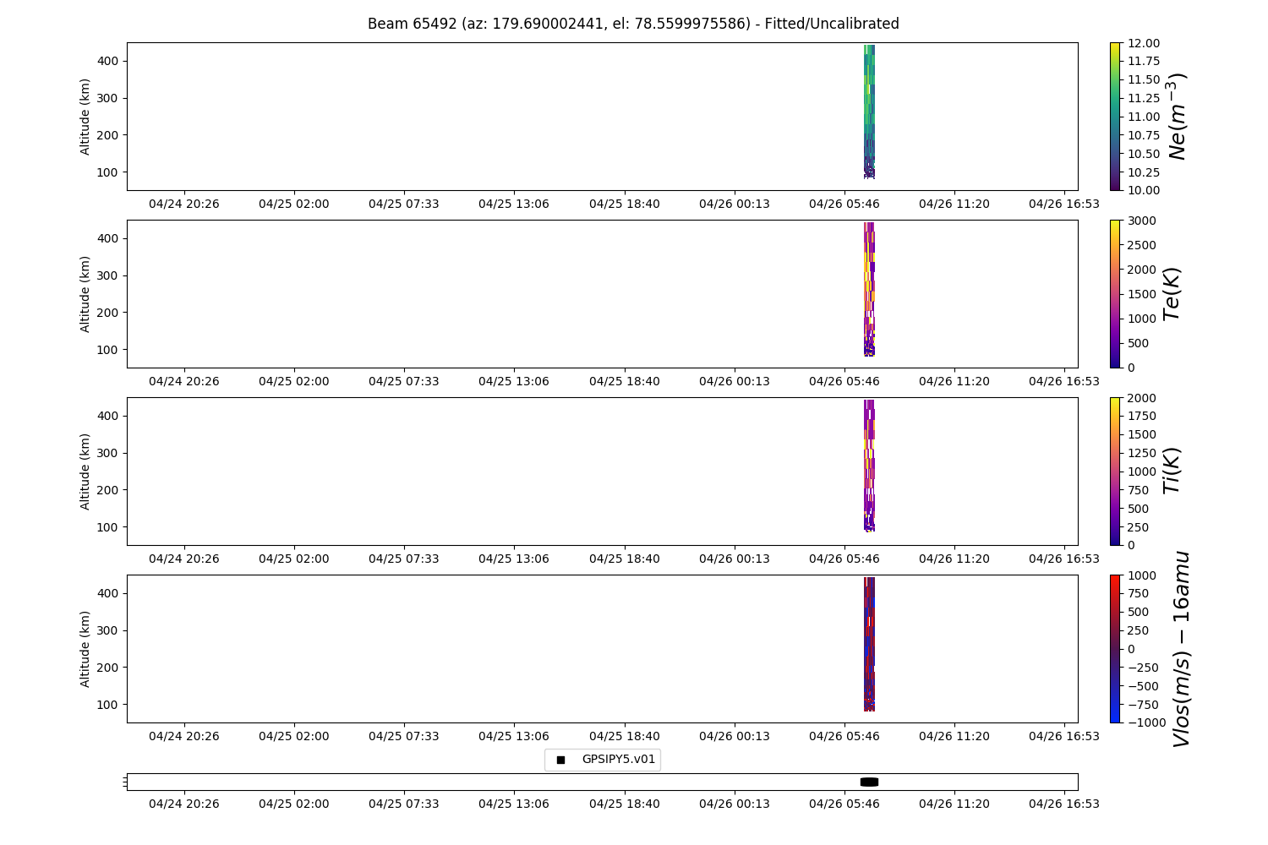The height and width of the screenshot is (845, 1268).
Task: Click the 04/26 05:46 tick under top plot
Action: coord(844,204)
